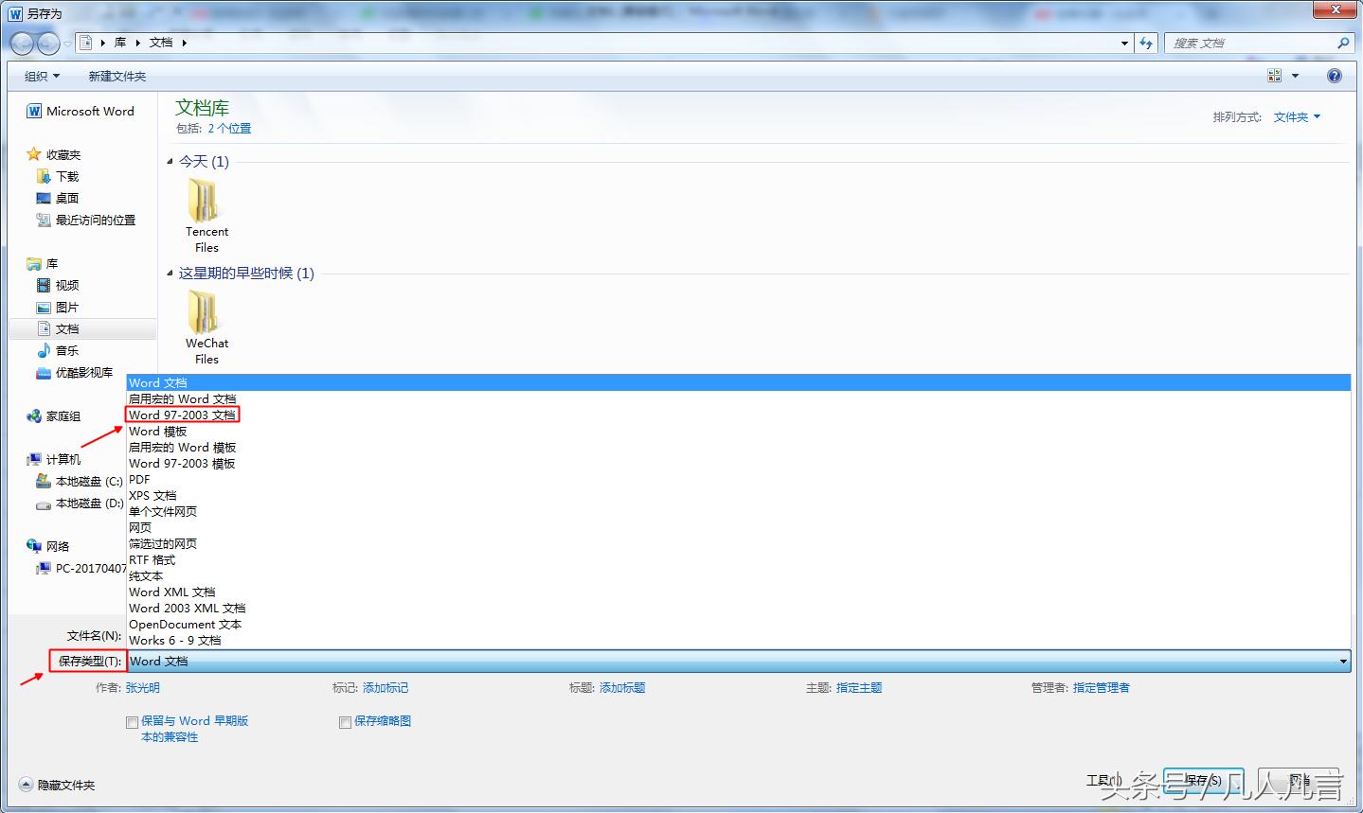Choose RTF 格式 save type
This screenshot has width=1363, height=813.
pyautogui.click(x=739, y=559)
